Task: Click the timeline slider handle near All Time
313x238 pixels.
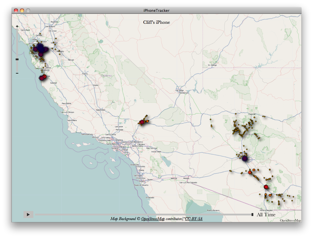Action: tap(252, 215)
